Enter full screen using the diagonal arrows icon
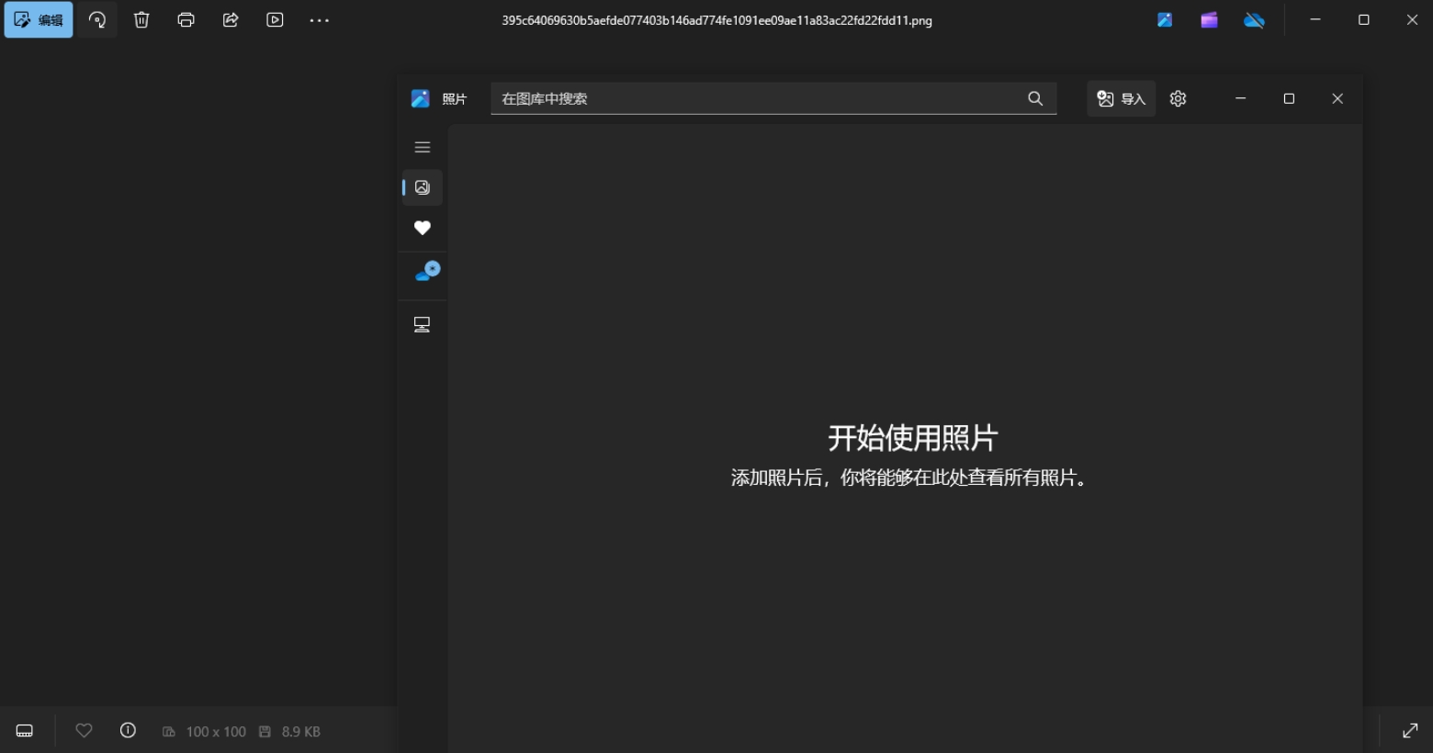The image size is (1433, 753). pos(1410,731)
